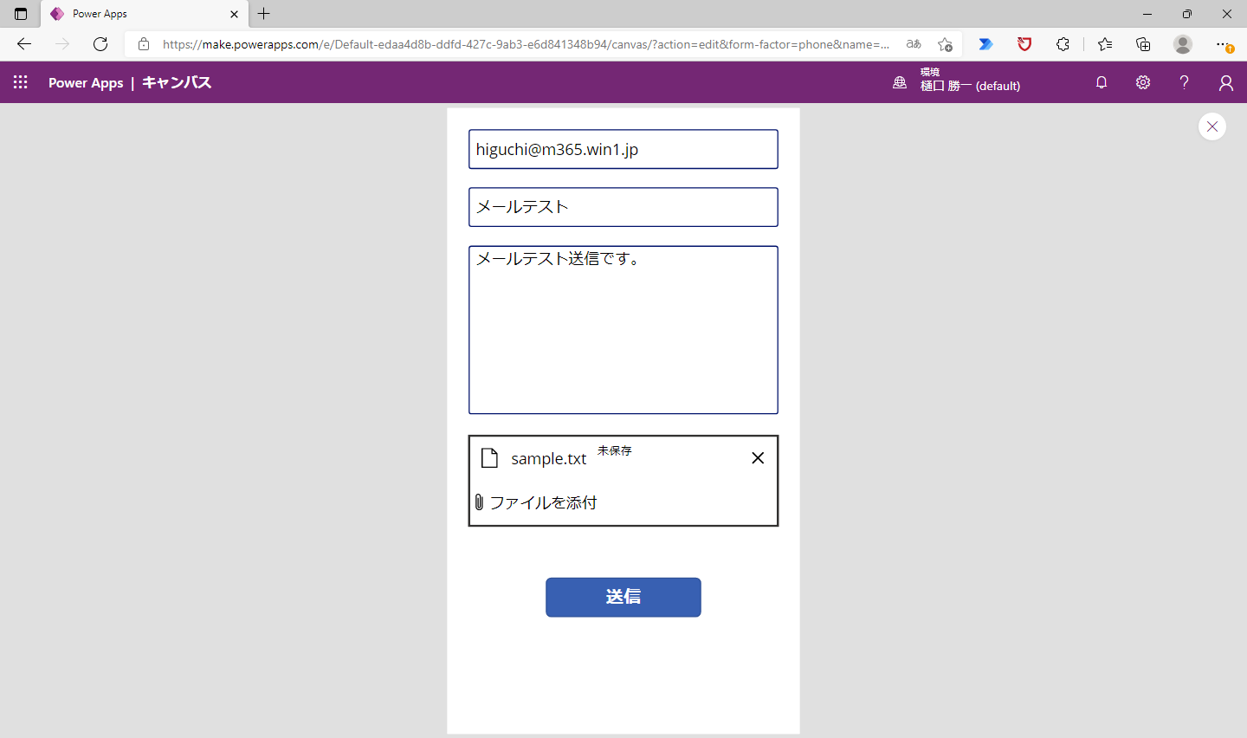The height and width of the screenshot is (738, 1247).
Task: Click the browser address bar URL
Action: pyautogui.click(x=526, y=44)
